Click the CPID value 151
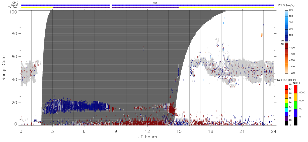The image size is (308, 142). pos(155,3)
